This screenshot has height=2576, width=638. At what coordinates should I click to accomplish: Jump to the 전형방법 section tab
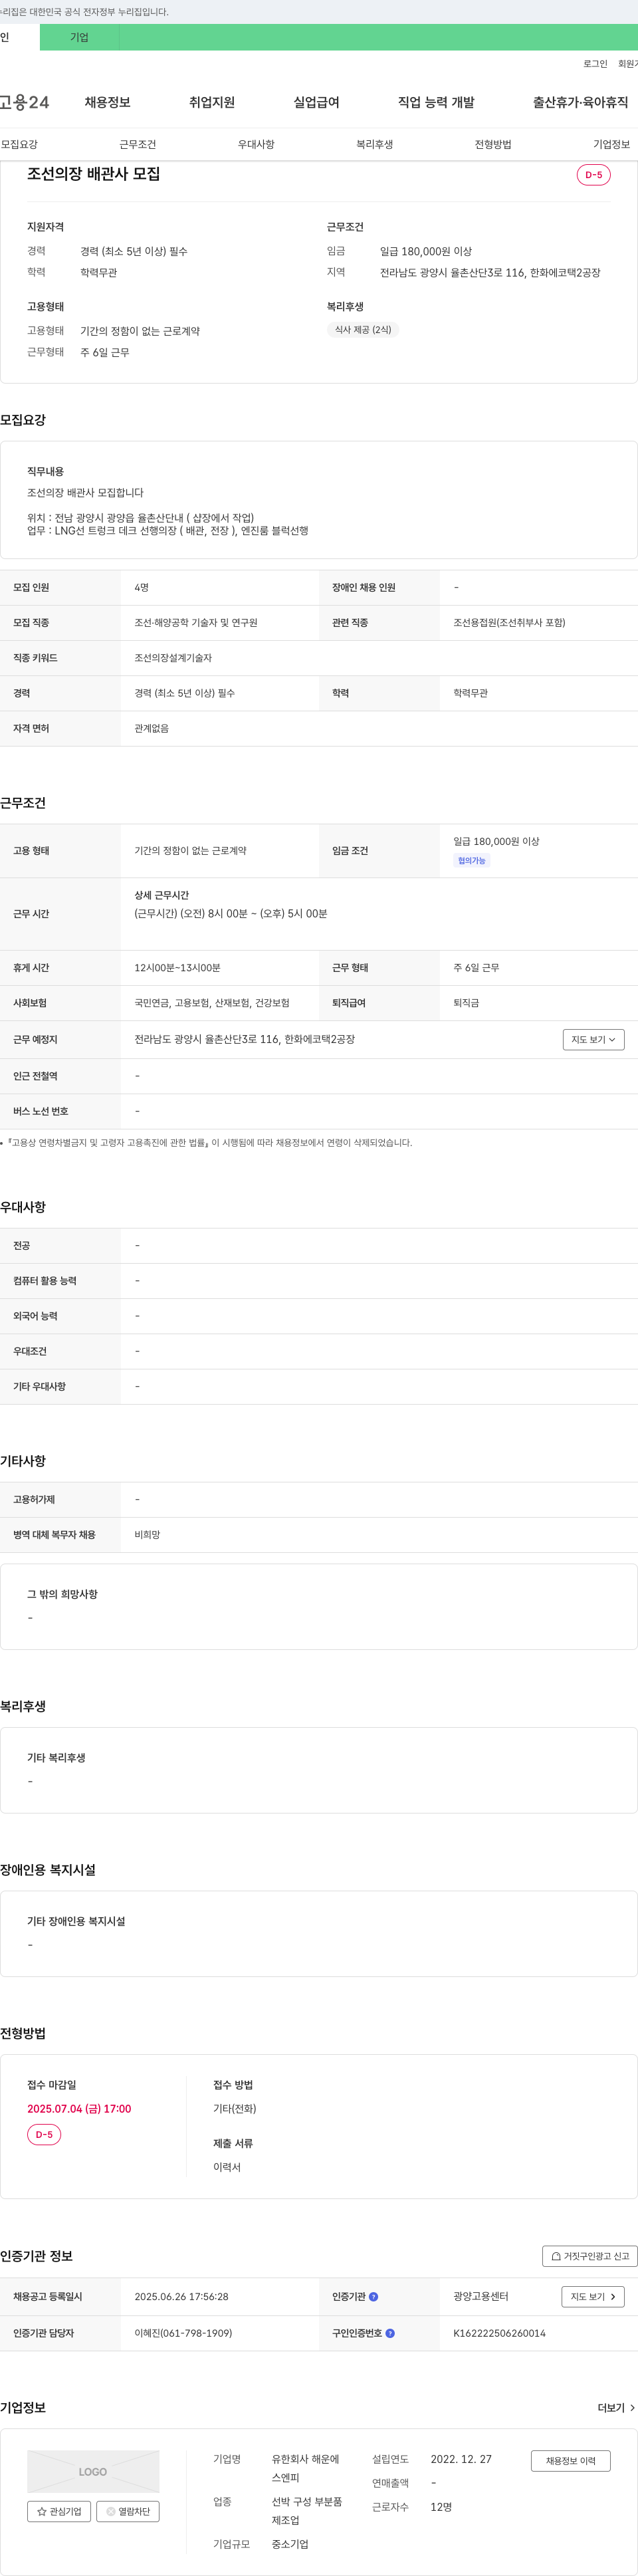(x=493, y=145)
